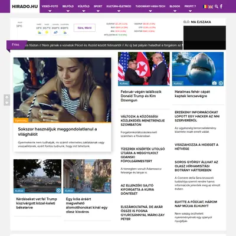Play video icon on the Trump peace plan image

tap(58, 191)
